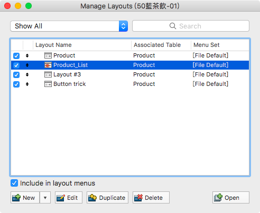The image size is (260, 213).
Task: Select the Layout #3 name
Action: pyautogui.click(x=67, y=74)
